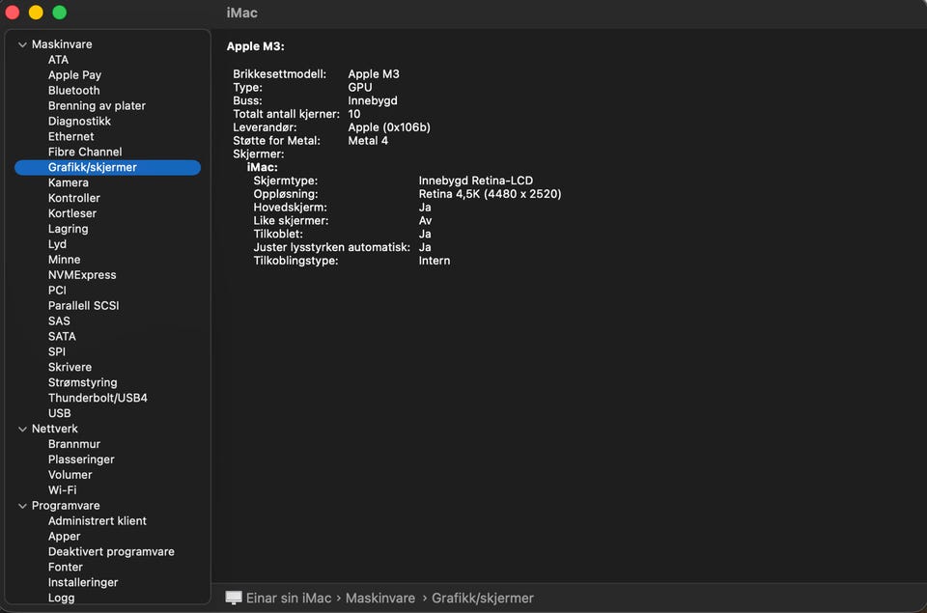Select Fibre Channel in the sidebar

[x=85, y=152]
